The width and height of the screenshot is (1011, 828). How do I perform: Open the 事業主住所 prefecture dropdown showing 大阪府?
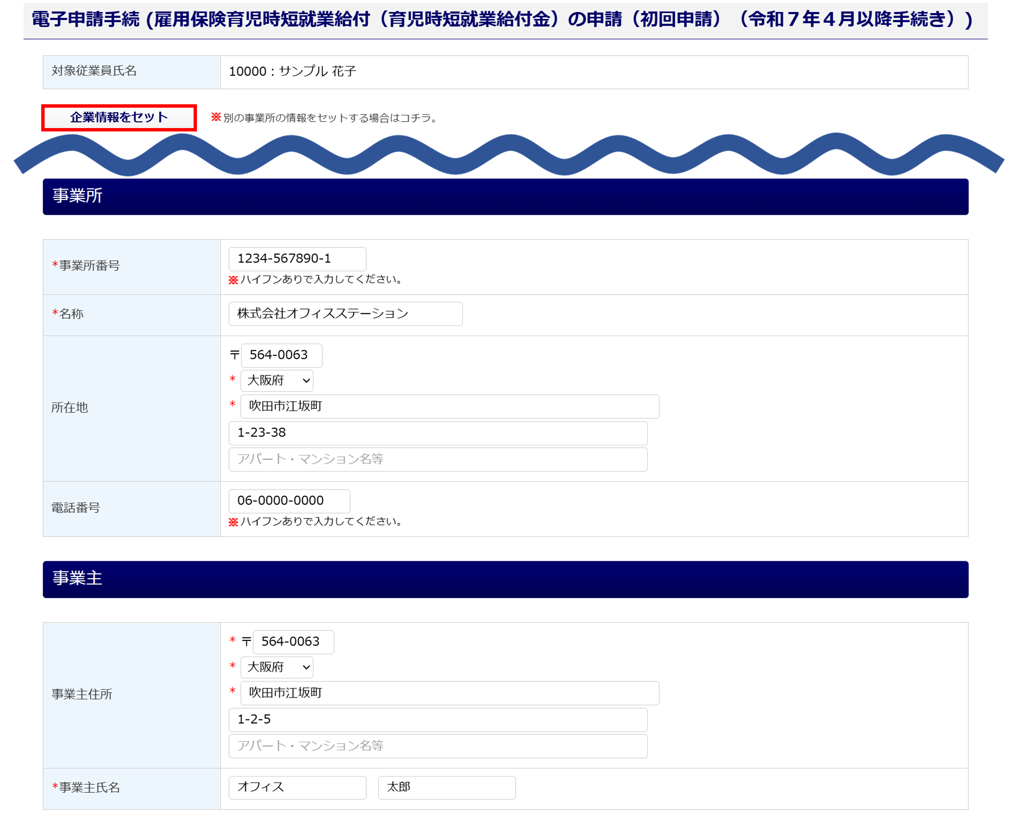(277, 667)
